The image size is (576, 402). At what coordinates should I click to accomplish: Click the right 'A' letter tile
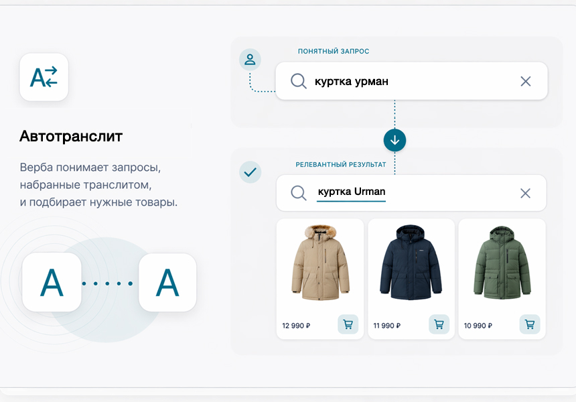[x=167, y=283]
